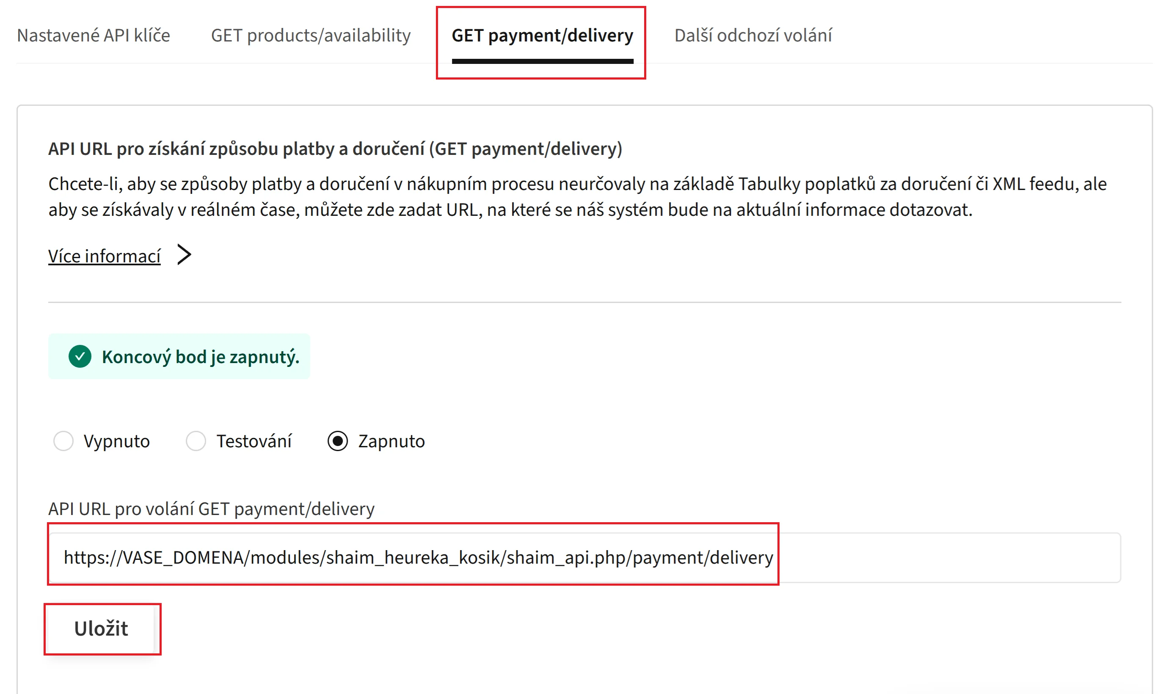The width and height of the screenshot is (1174, 694).
Task: Switch to GET products/availability tab
Action: pyautogui.click(x=311, y=36)
